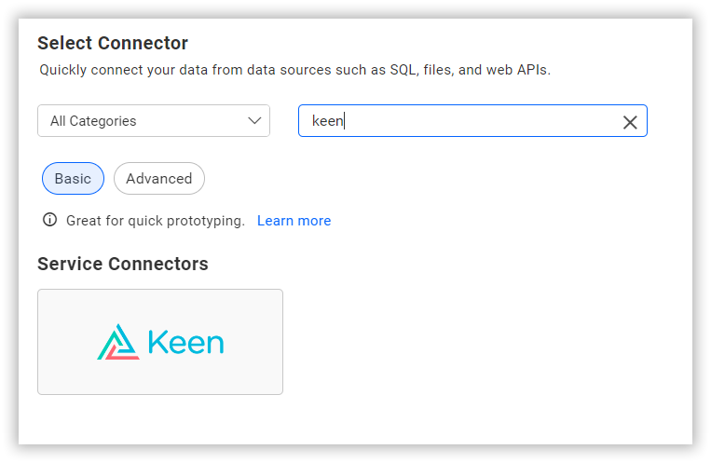Select the Basic connector mode pill
The height and width of the screenshot is (463, 711).
[73, 178]
